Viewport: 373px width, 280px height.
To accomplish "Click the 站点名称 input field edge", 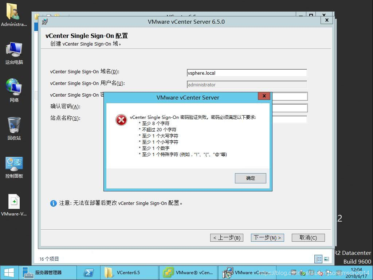I will point(290,119).
